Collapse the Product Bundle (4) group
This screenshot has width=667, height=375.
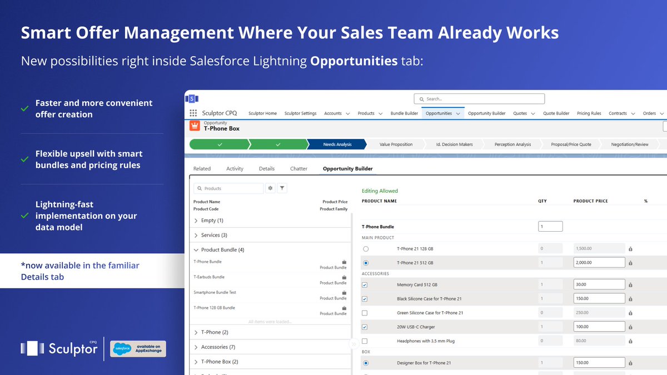click(x=196, y=250)
